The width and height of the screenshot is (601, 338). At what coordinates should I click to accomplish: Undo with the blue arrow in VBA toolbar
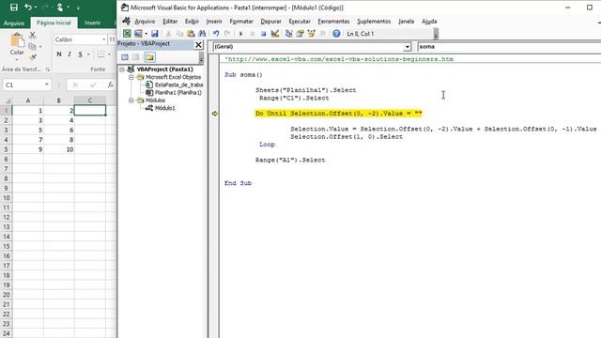216,34
